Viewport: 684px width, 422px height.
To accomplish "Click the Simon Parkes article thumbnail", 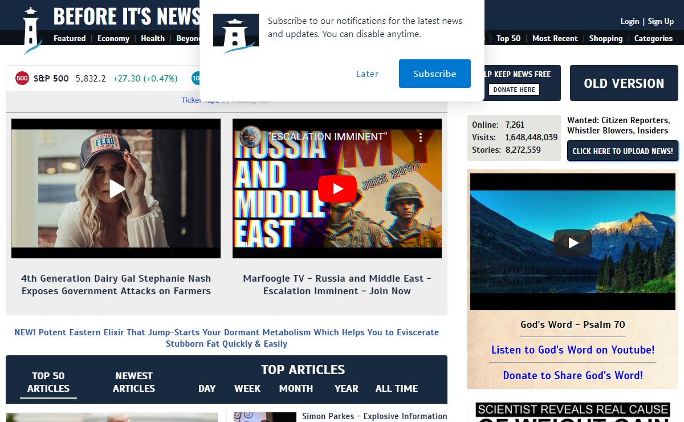I will [264, 417].
